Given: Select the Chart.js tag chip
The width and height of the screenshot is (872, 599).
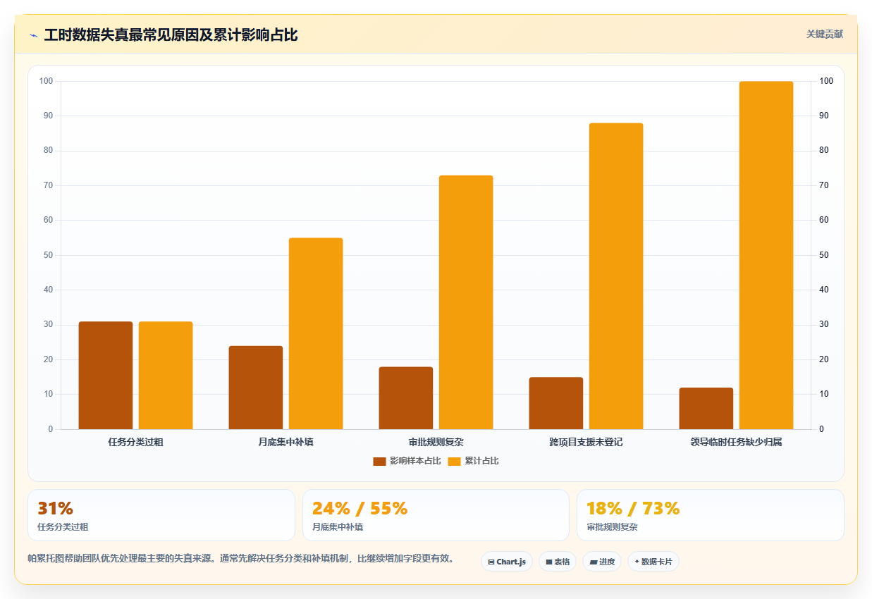Looking at the screenshot, I should pos(507,562).
